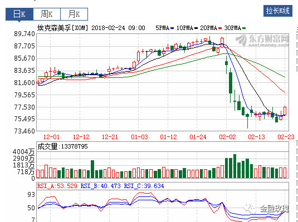Viewport: 298px width, 222px height.
Task: Click the 5PMA blue legend swatch
Action: click(172, 28)
